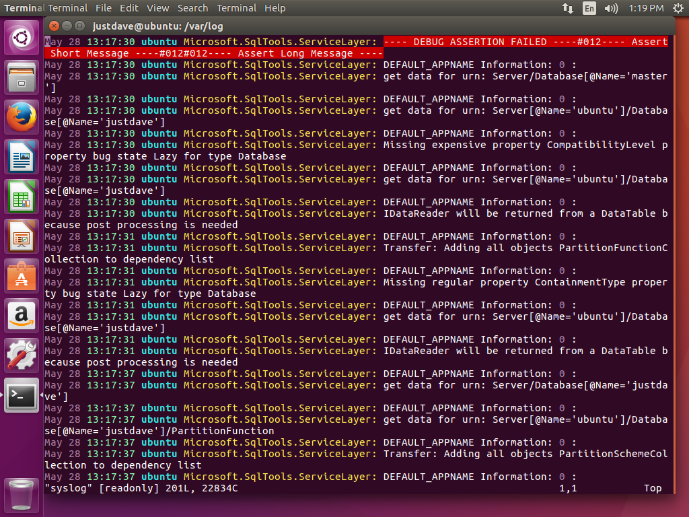Open System Settings from launcher

coord(22,355)
